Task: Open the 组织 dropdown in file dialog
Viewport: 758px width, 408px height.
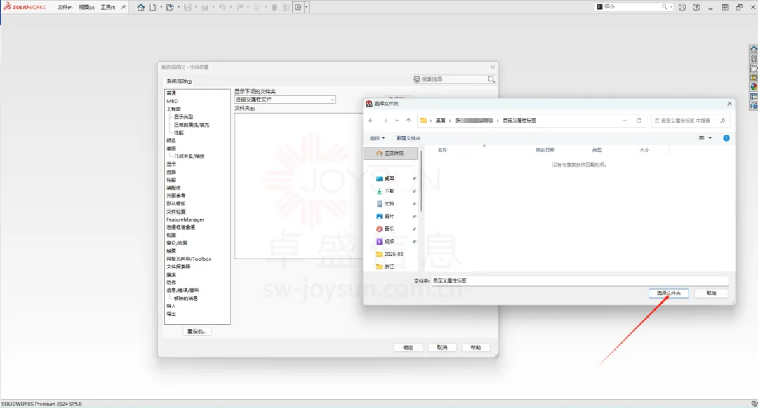Action: click(377, 138)
